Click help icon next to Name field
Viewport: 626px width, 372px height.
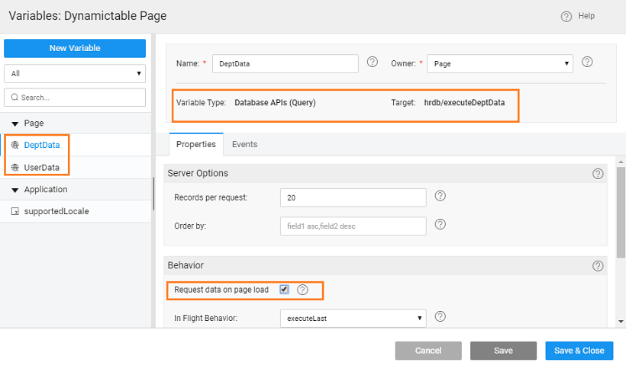(x=373, y=63)
